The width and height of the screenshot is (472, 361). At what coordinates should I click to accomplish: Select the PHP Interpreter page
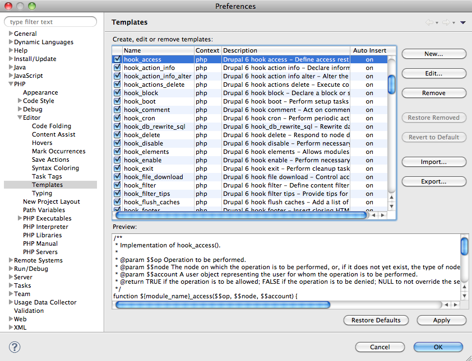(x=45, y=227)
